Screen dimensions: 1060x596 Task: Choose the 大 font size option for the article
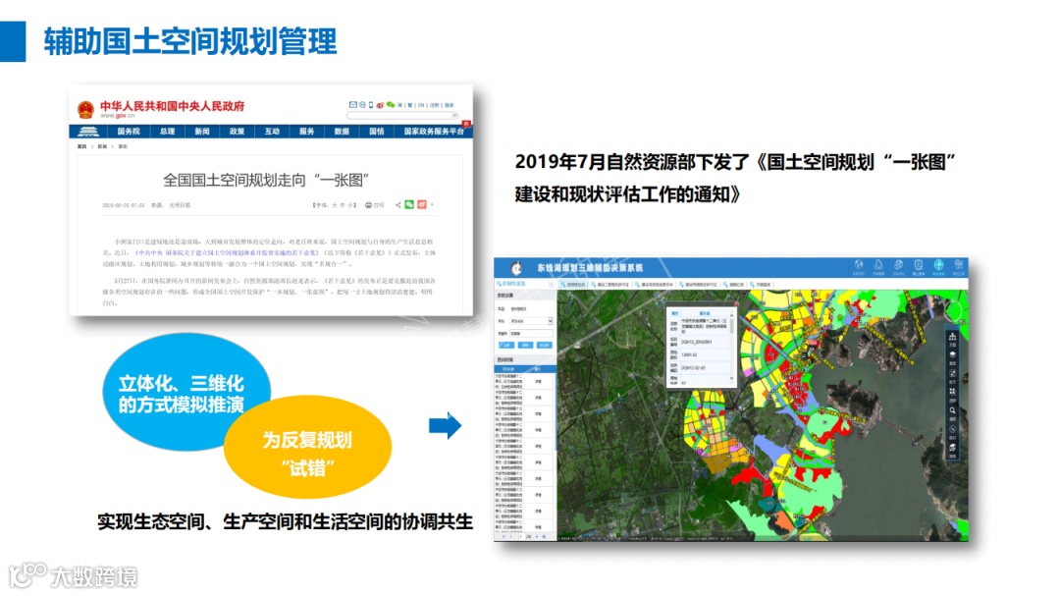334,205
